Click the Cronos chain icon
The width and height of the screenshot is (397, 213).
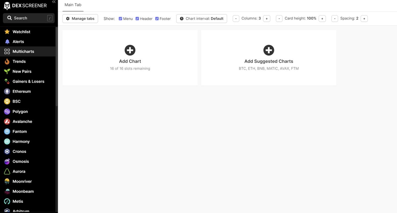point(7,151)
